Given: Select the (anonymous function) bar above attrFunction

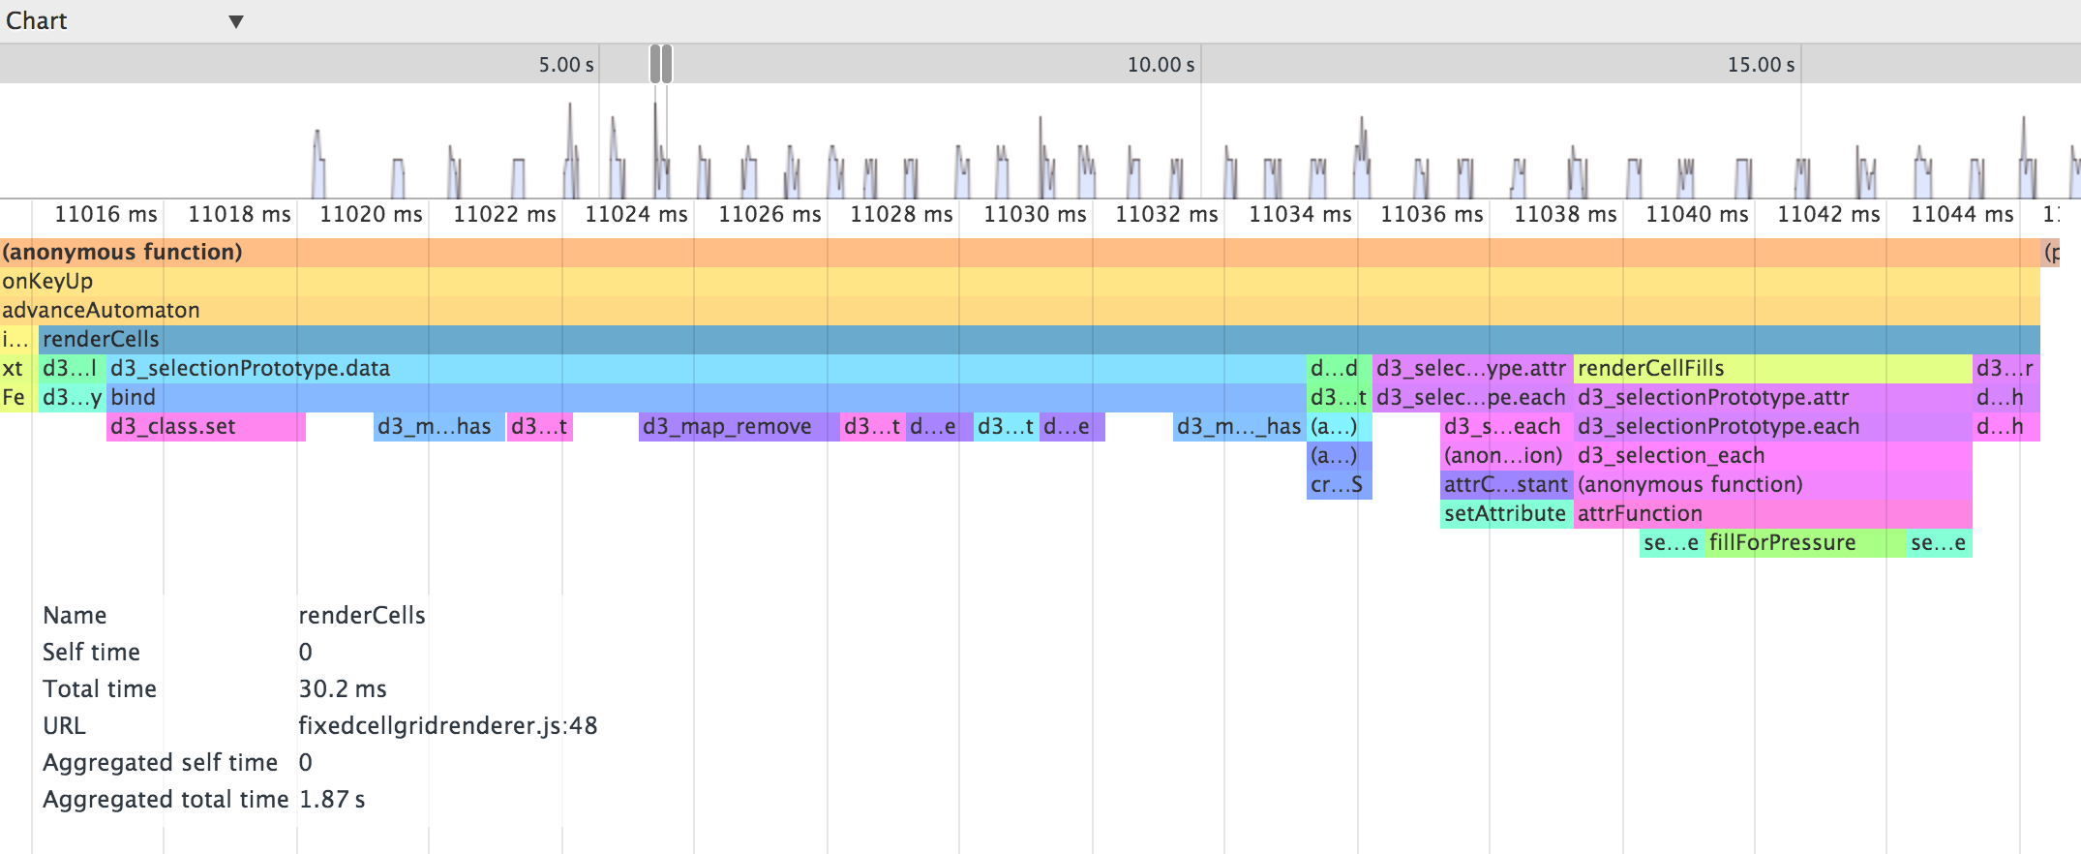Looking at the screenshot, I should pos(1773,484).
